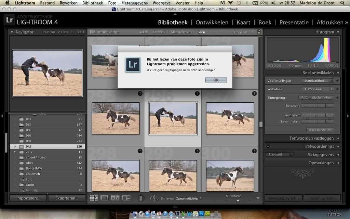350x219 pixels.
Task: Open volume control in menu bar
Action: [273, 3]
